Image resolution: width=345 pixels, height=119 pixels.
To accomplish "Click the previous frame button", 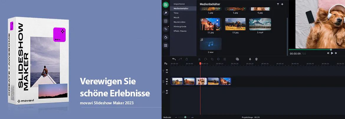I will (328, 53).
